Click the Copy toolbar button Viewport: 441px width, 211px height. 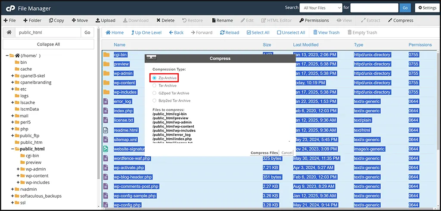coord(56,20)
